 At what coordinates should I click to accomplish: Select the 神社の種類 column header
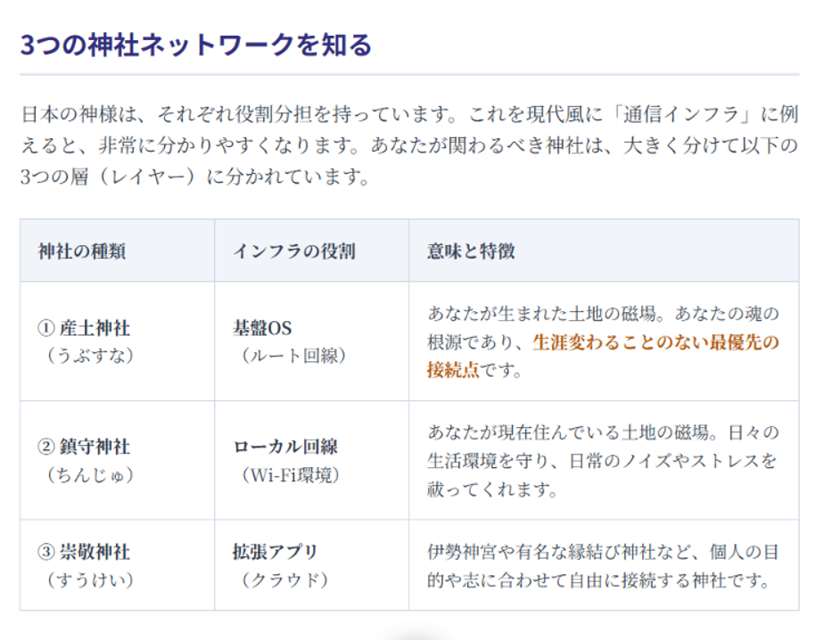pos(118,250)
